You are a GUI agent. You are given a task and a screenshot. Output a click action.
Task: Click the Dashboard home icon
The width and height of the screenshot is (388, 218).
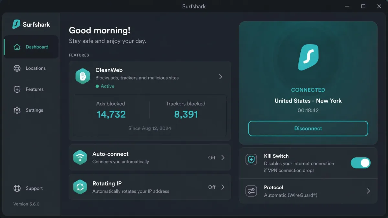[17, 47]
